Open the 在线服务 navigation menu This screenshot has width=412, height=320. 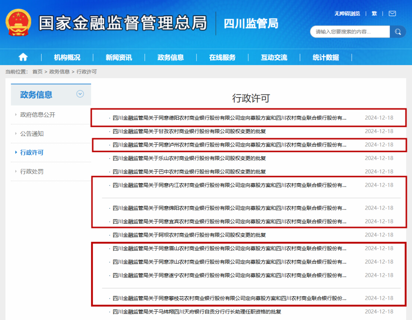(222, 57)
